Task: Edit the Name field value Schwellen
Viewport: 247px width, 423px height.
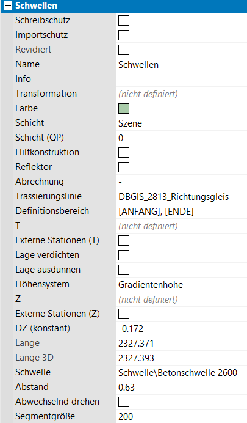Action: coord(181,65)
